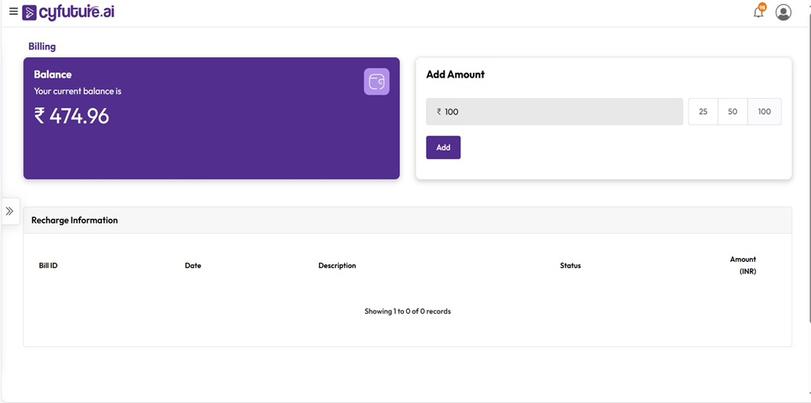Click the orange notification count badge
The image size is (811, 403).
[x=762, y=7]
